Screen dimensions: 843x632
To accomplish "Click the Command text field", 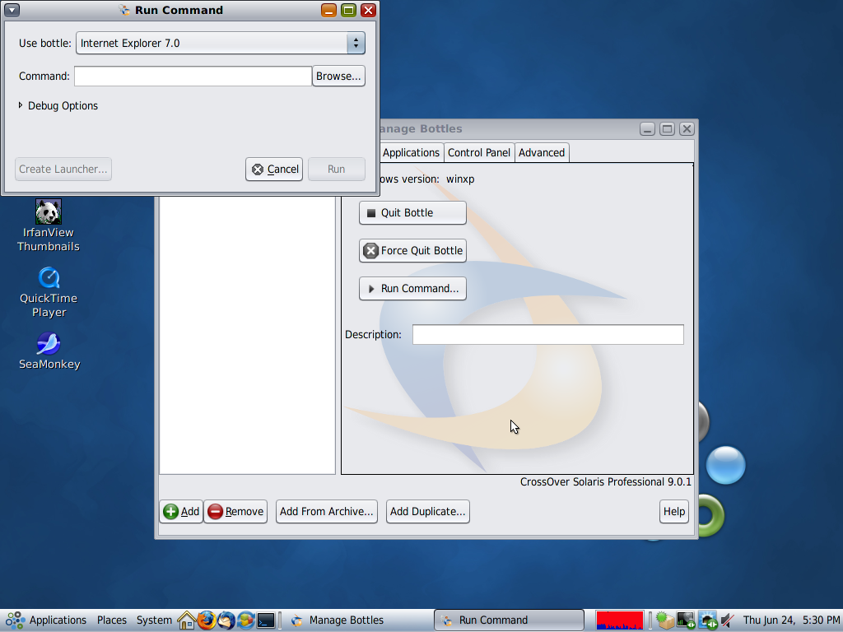I will point(193,77).
